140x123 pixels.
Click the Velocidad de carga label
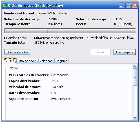(92, 19)
